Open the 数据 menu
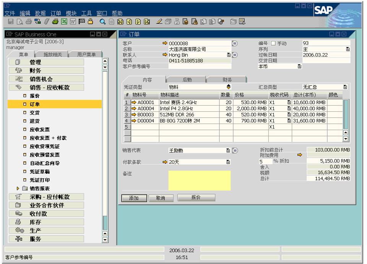Image resolution: width=367 pixels, height=264 pixels. (x=40, y=13)
